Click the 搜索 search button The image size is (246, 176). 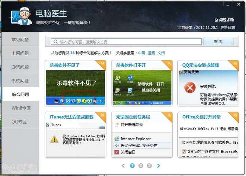(219, 42)
